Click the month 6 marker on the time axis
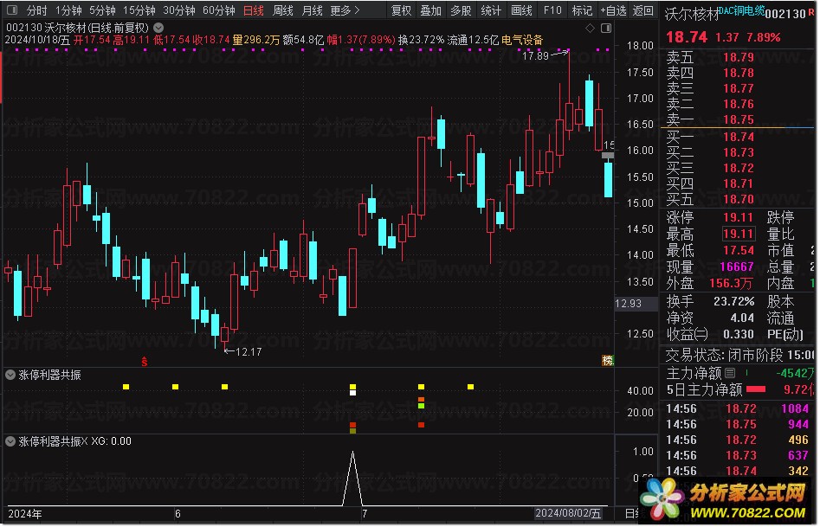820x527 pixels. coord(178,513)
